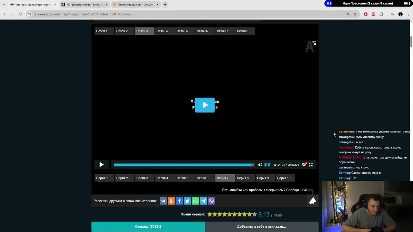The height and width of the screenshot is (232, 413).
Task: Close the TikTok browser tab
Action: [106, 5]
